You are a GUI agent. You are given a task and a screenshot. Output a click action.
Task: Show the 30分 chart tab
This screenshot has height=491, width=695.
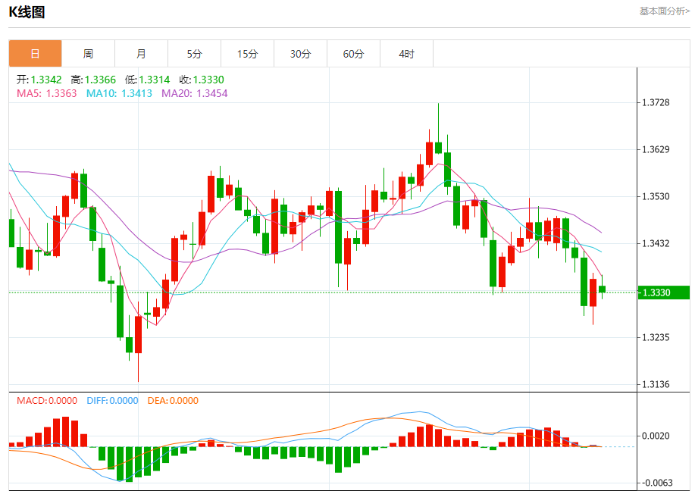(300, 54)
